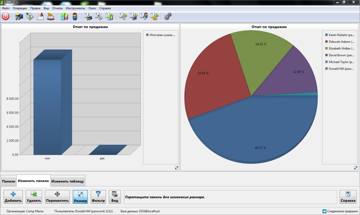
Task: Click Deborah Adams legend color swatch
Action: 327,42
